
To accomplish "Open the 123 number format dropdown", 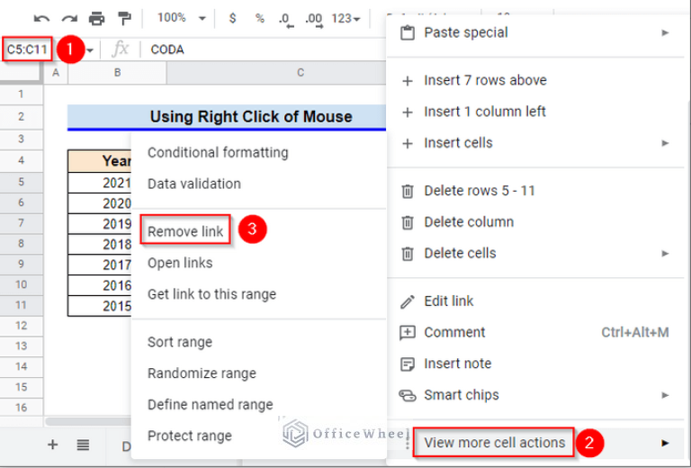I will coord(345,18).
